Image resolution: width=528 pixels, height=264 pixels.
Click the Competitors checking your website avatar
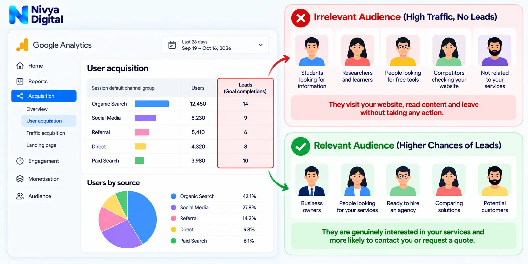[449, 50]
